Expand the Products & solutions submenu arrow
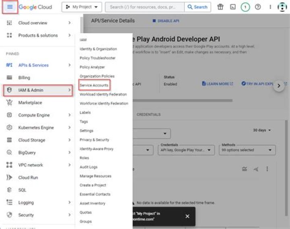Screen dimensions: 290x229 (x=70, y=35)
